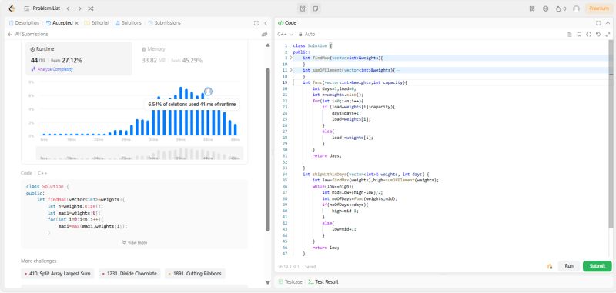The height and width of the screenshot is (293, 616).
Task: Go back to All Submissions
Action: (x=28, y=34)
